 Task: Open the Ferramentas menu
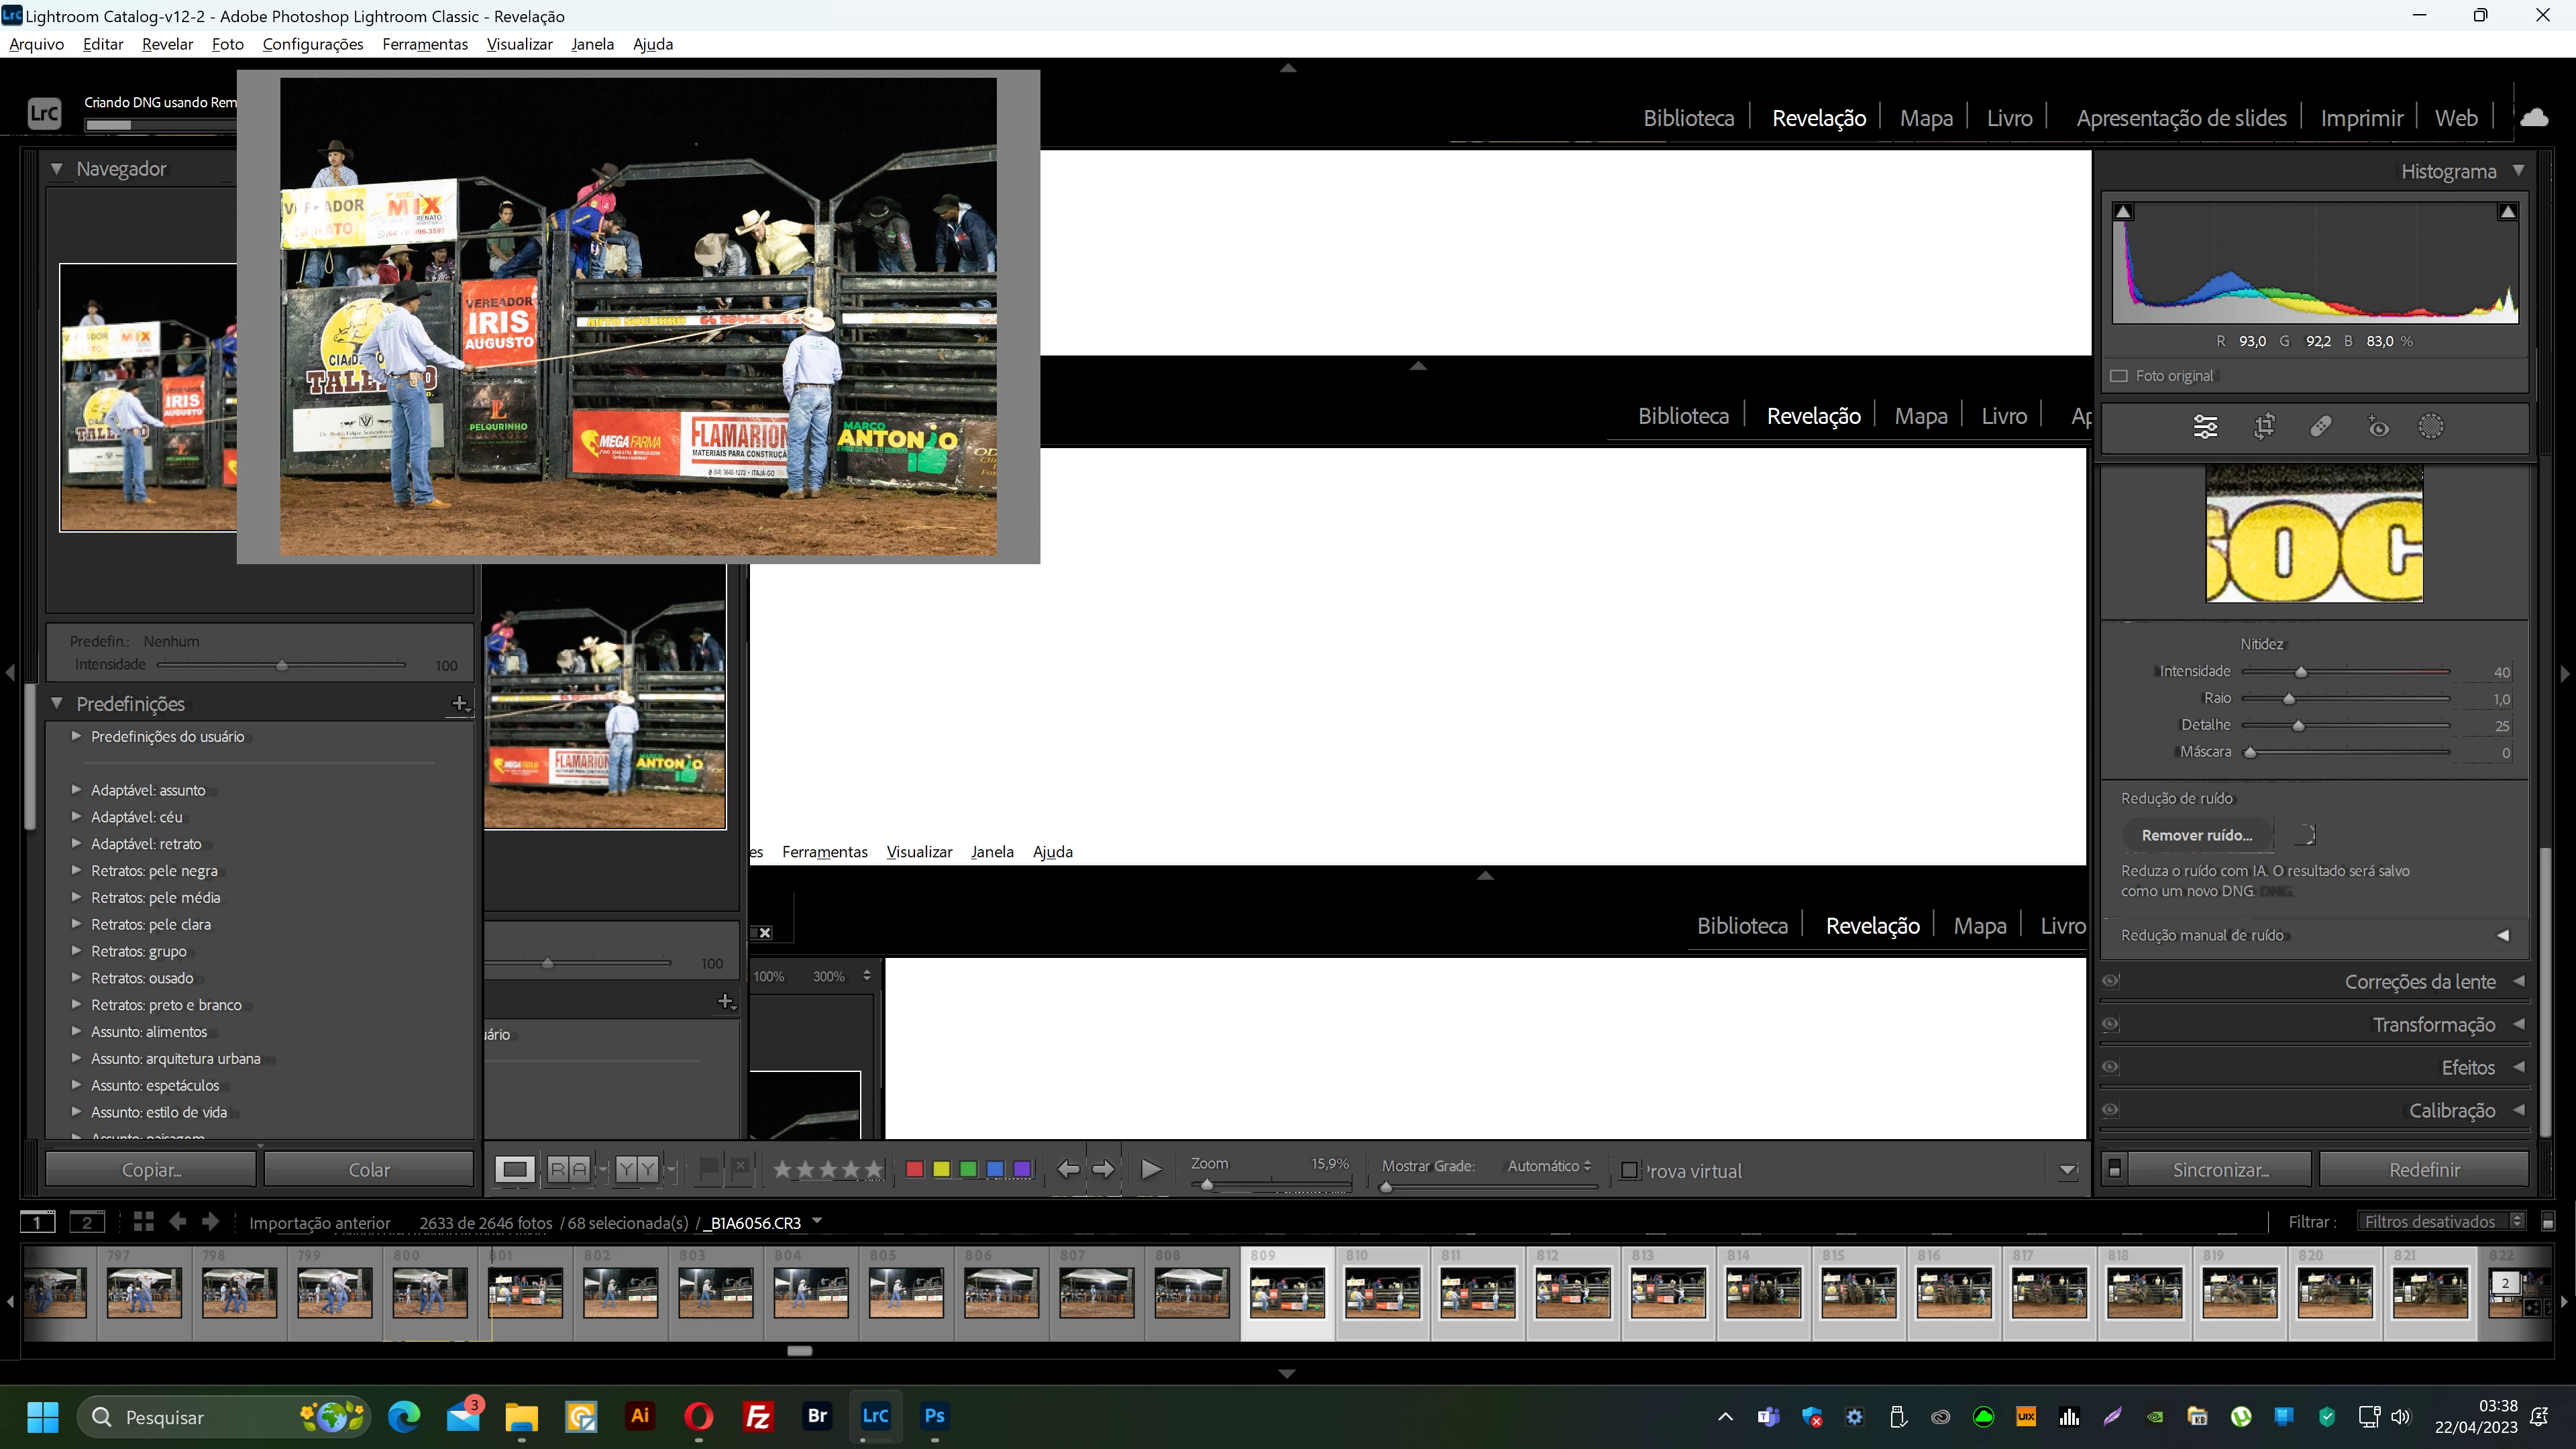[424, 44]
